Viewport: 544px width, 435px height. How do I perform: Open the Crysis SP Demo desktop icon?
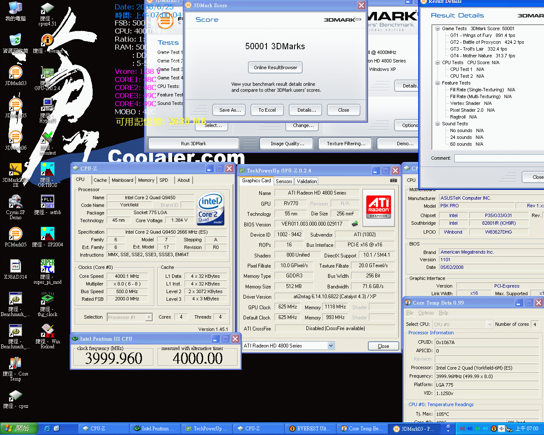pos(15,204)
